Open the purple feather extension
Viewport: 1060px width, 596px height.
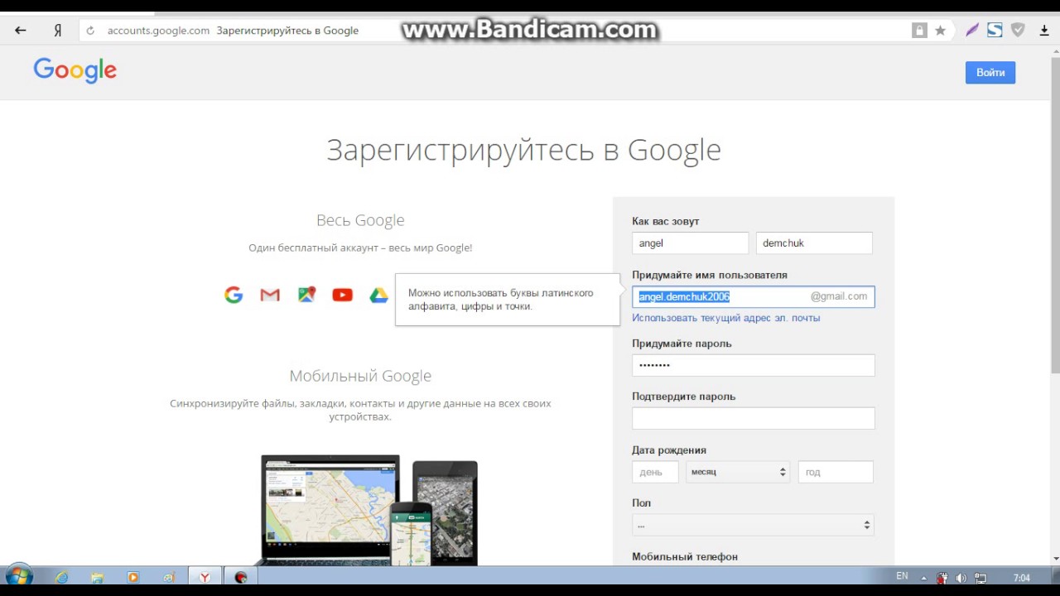pos(972,31)
